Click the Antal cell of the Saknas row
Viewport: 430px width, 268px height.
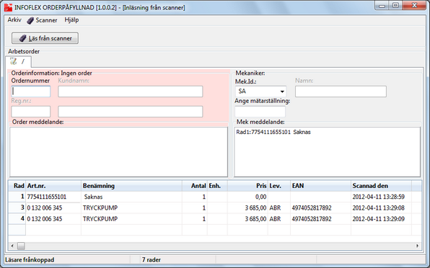point(195,197)
